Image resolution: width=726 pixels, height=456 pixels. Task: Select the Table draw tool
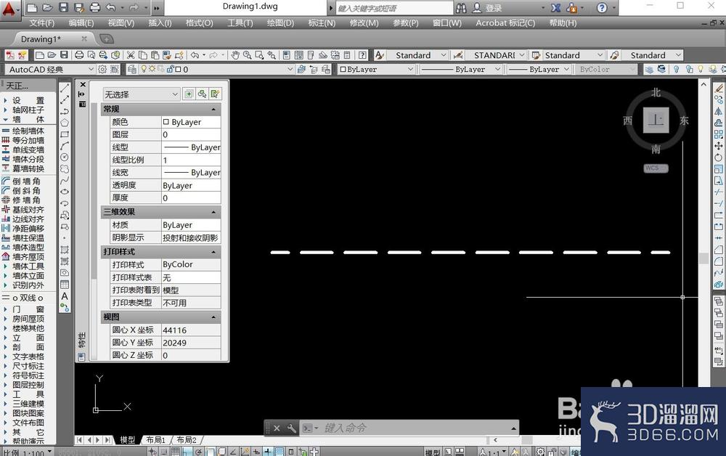coord(65,284)
